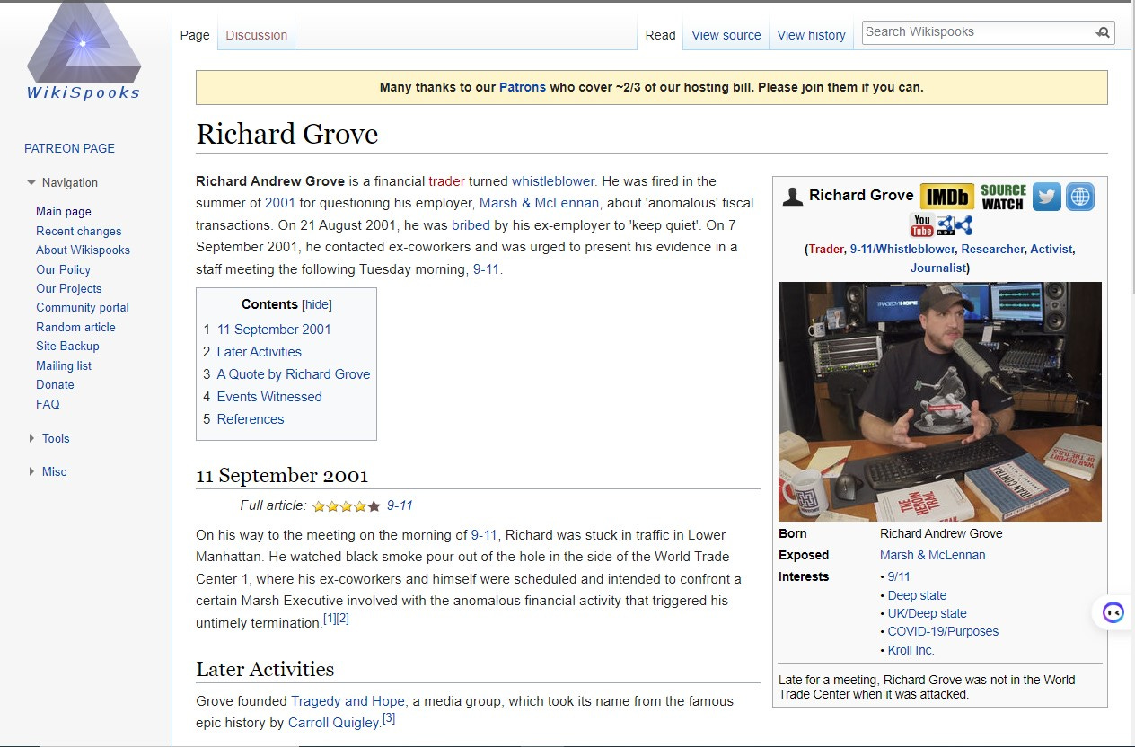This screenshot has height=747, width=1135.
Task: Open Marsh & McLennan in Exposed row
Action: (933, 555)
